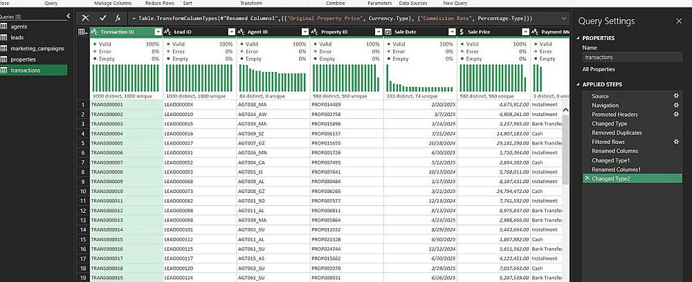Expand the formula bar chevron
Viewport: 692px width, 282px height.
563,19
